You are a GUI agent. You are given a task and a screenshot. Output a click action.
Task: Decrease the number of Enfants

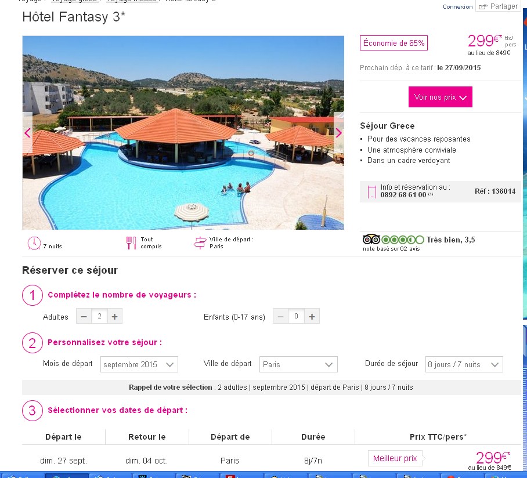coord(281,316)
